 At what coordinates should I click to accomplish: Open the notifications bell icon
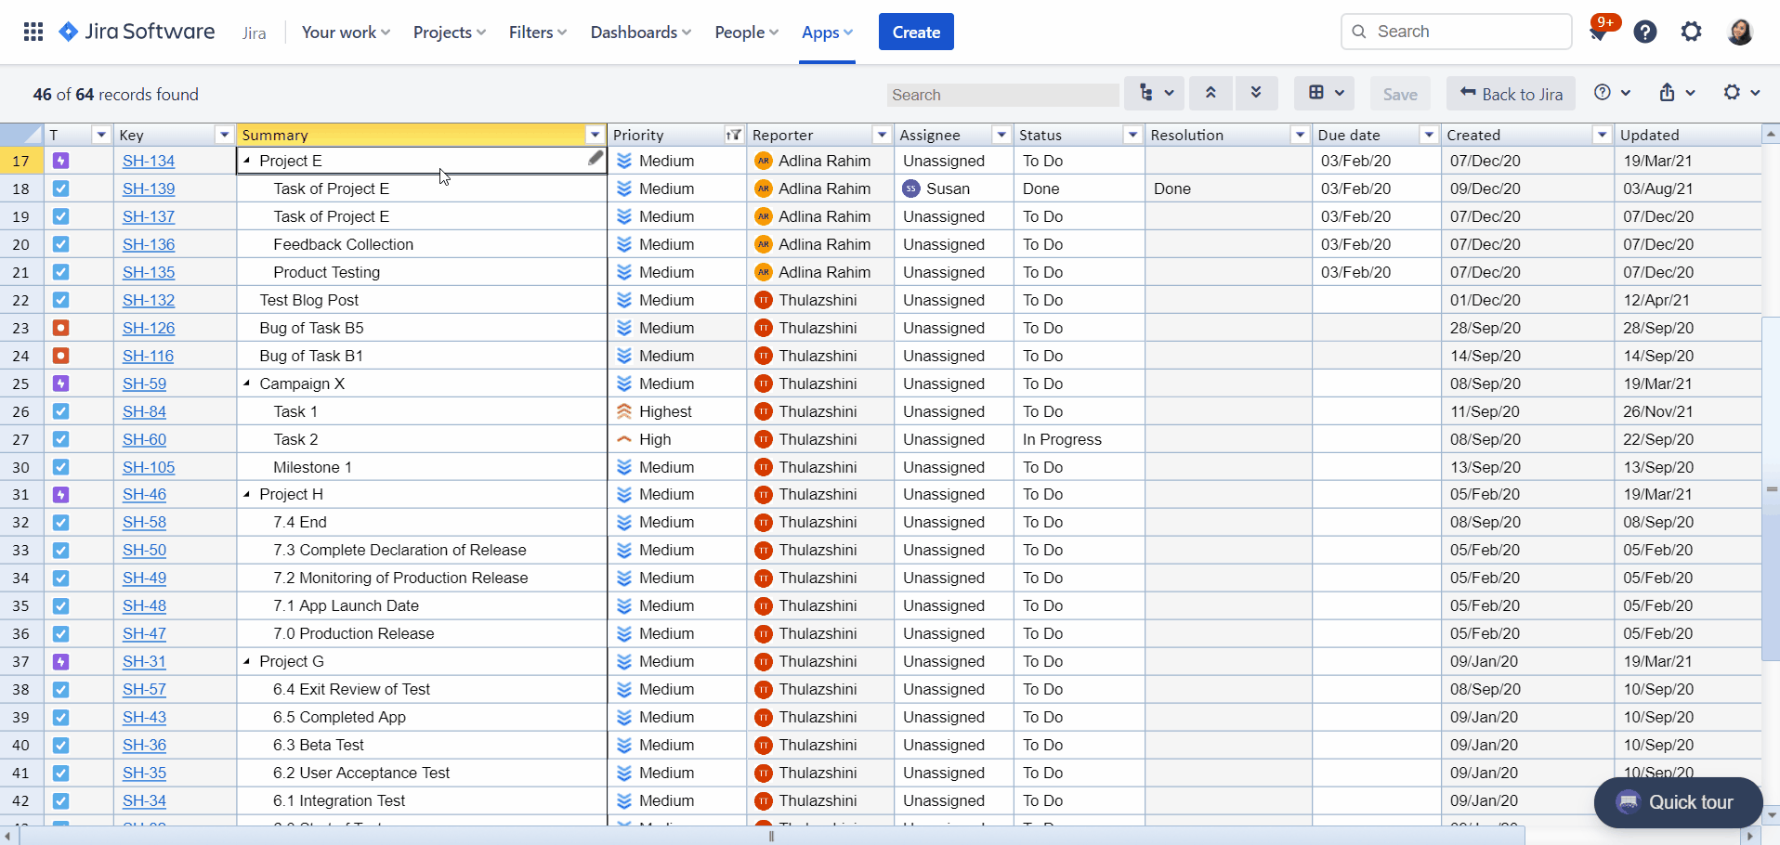[x=1599, y=32]
